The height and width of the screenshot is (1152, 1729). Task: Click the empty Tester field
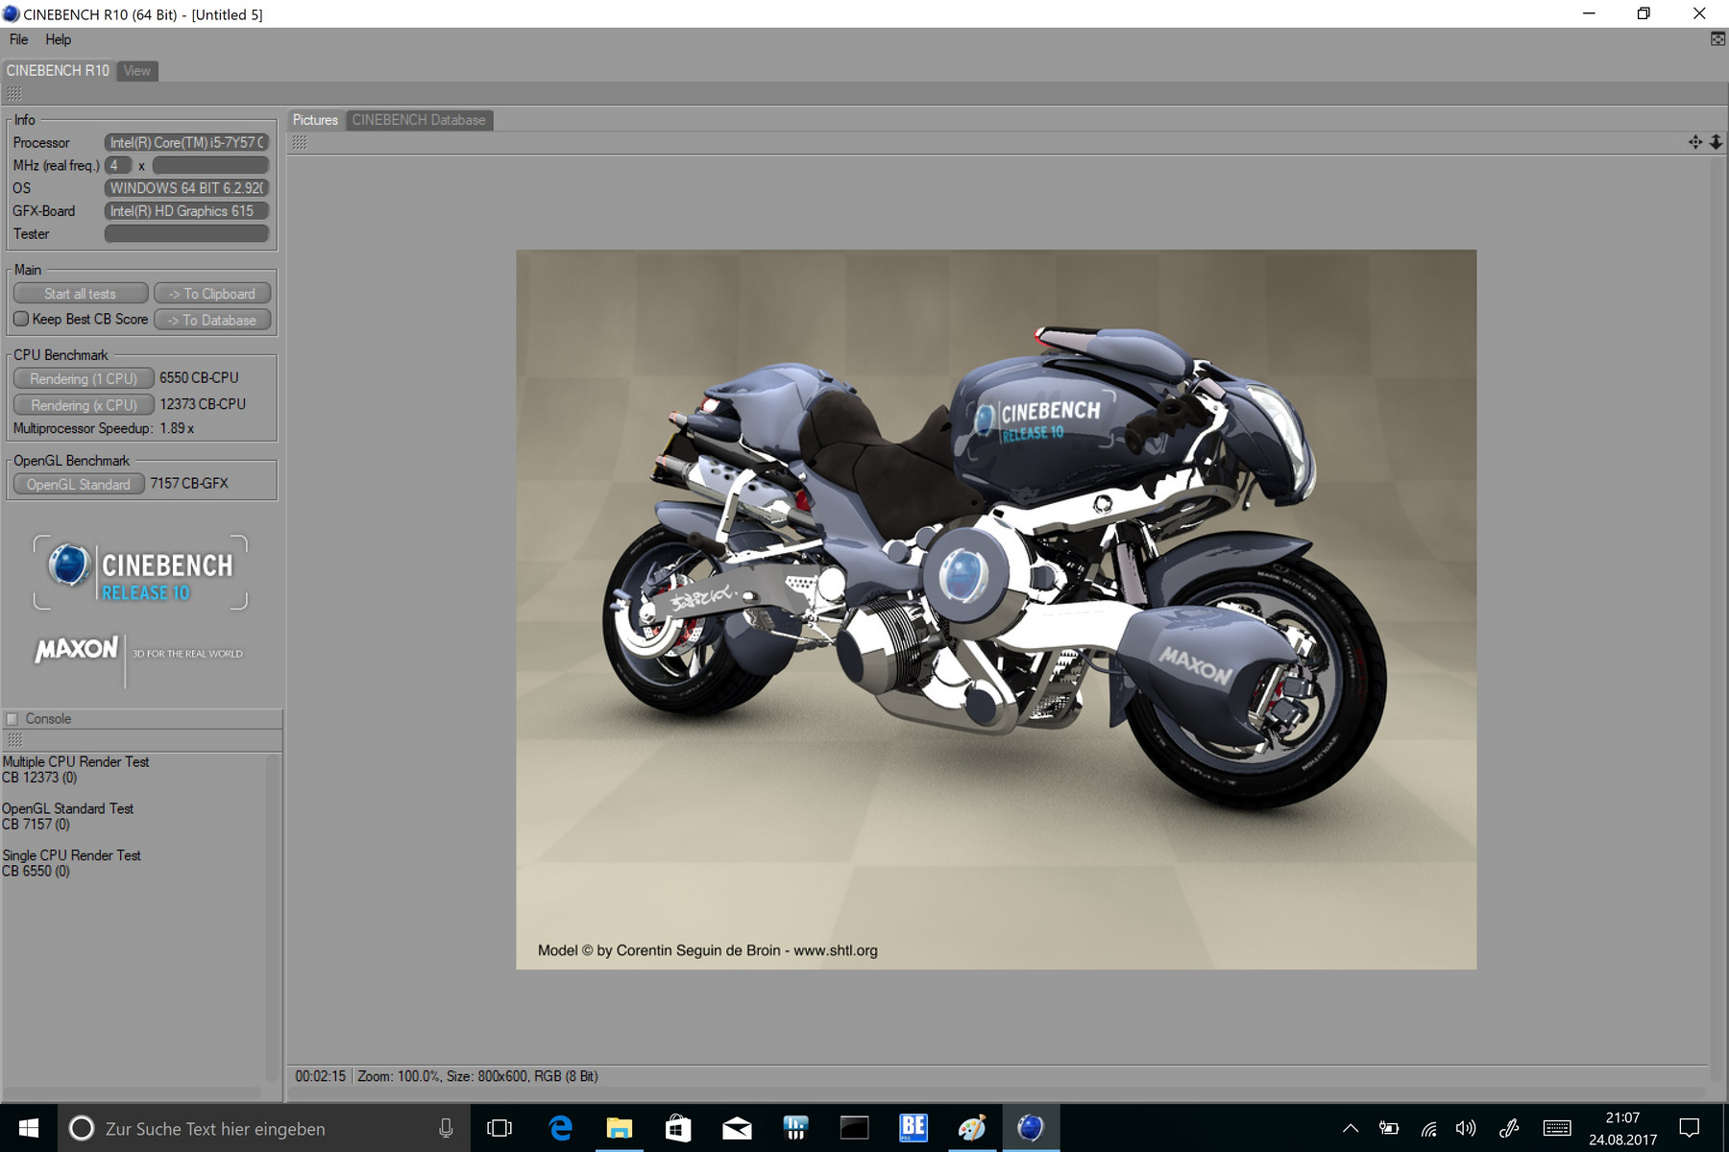[x=186, y=234]
